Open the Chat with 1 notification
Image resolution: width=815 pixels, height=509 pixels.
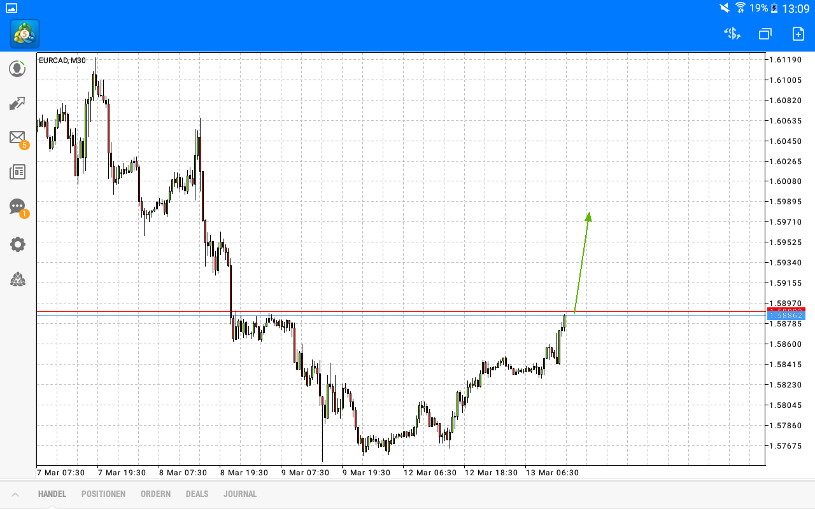tap(17, 206)
